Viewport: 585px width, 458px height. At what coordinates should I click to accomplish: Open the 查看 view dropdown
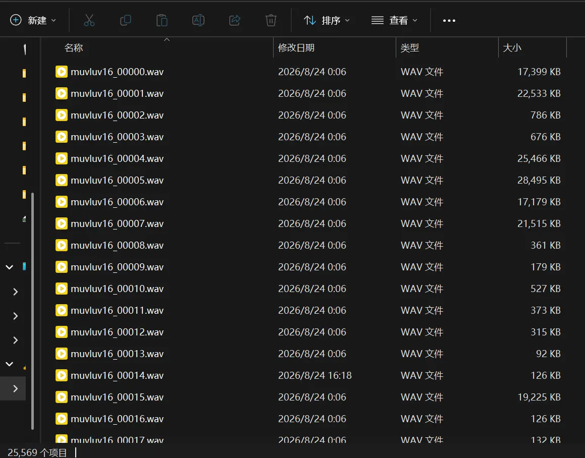(394, 20)
